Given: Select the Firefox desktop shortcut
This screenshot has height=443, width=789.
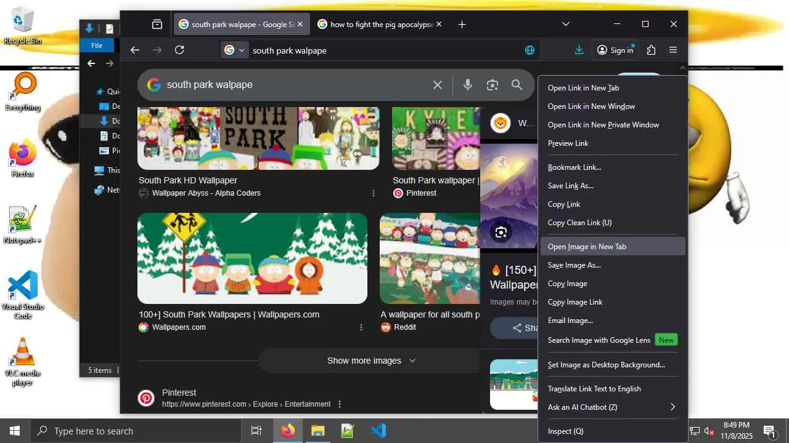Looking at the screenshot, I should coord(23,158).
